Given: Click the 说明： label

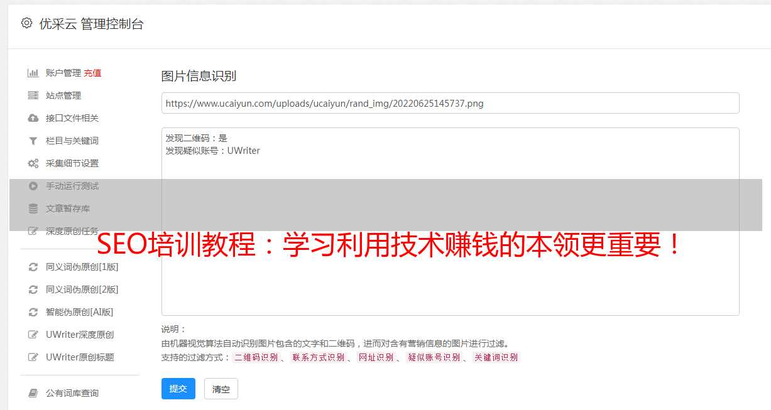Looking at the screenshot, I should [173, 329].
